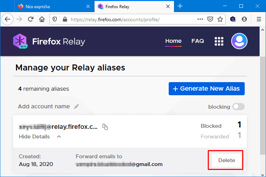
Task: Click the Firefox Relay beta logo
Action: (20, 41)
